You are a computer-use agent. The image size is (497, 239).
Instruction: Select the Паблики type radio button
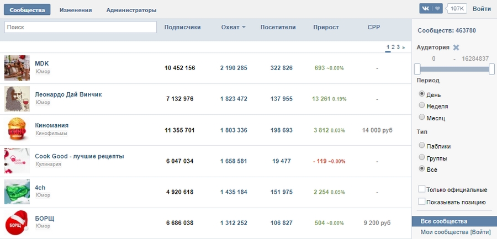[x=421, y=145]
